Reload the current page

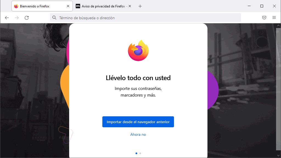click(x=27, y=18)
